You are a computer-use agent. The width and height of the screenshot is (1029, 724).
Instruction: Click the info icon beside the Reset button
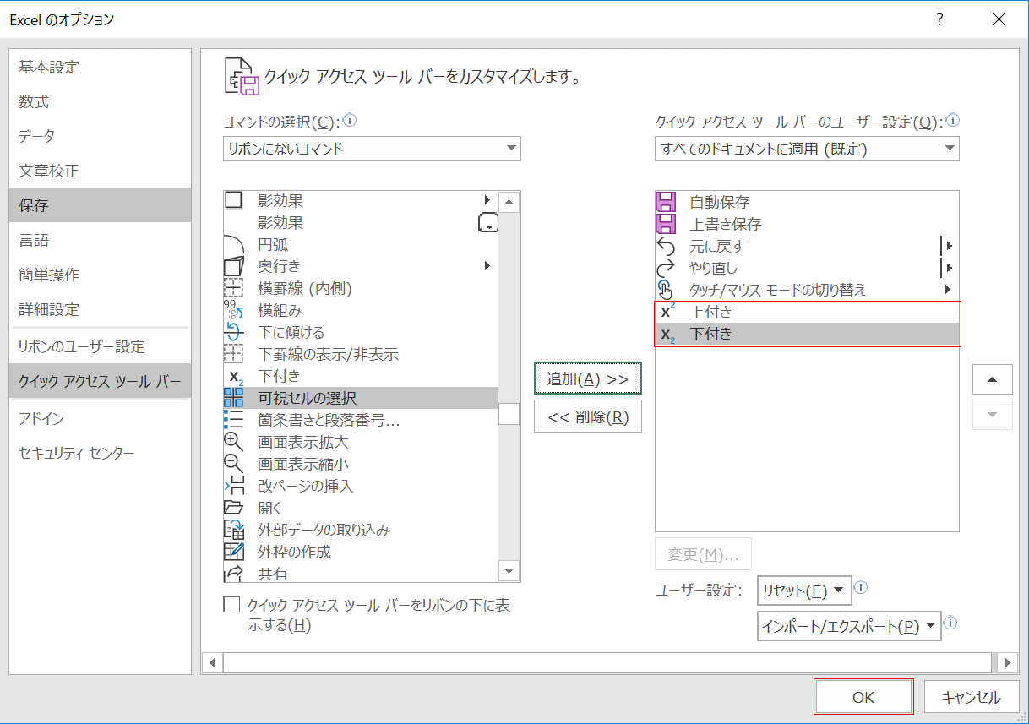point(862,588)
